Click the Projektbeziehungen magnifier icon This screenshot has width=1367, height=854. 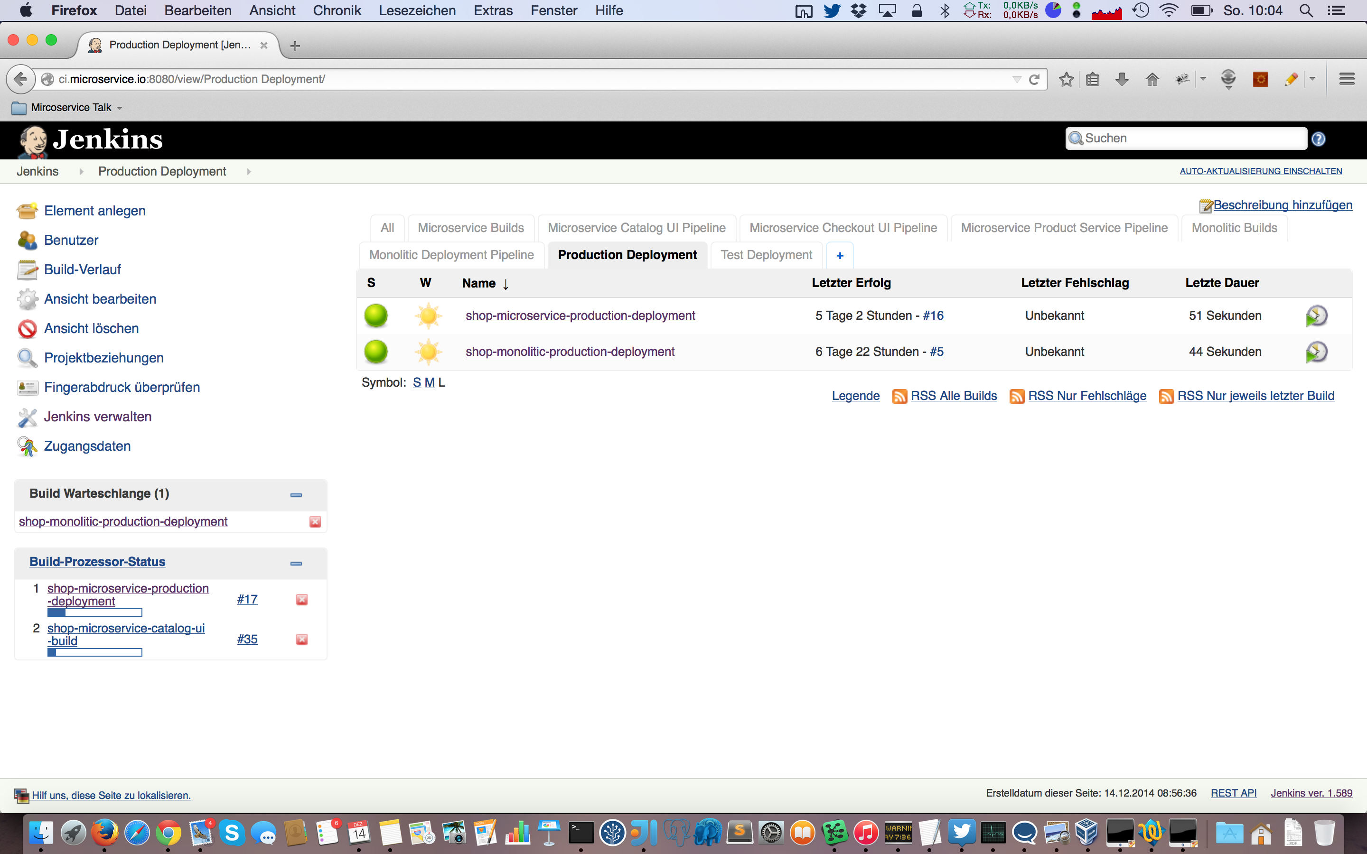[x=27, y=358]
